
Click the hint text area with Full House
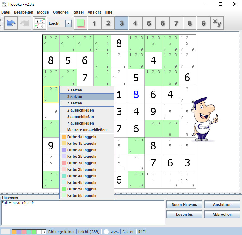point(82,212)
